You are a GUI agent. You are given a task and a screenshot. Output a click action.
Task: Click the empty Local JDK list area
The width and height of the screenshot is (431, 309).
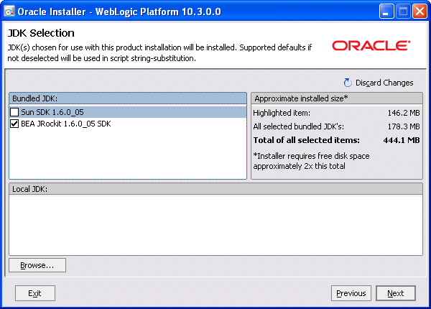(x=215, y=225)
